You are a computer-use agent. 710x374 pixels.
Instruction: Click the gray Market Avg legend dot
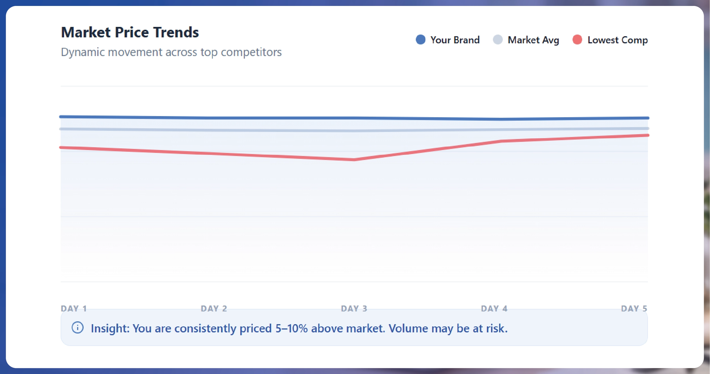click(x=498, y=40)
